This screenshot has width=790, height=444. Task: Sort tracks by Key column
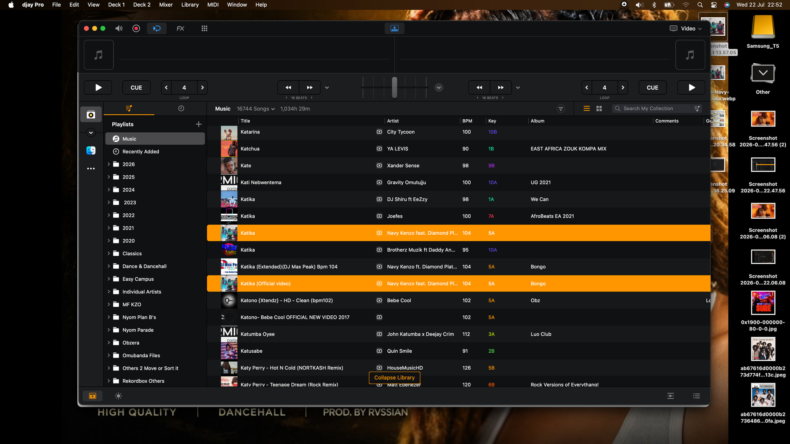pos(492,121)
